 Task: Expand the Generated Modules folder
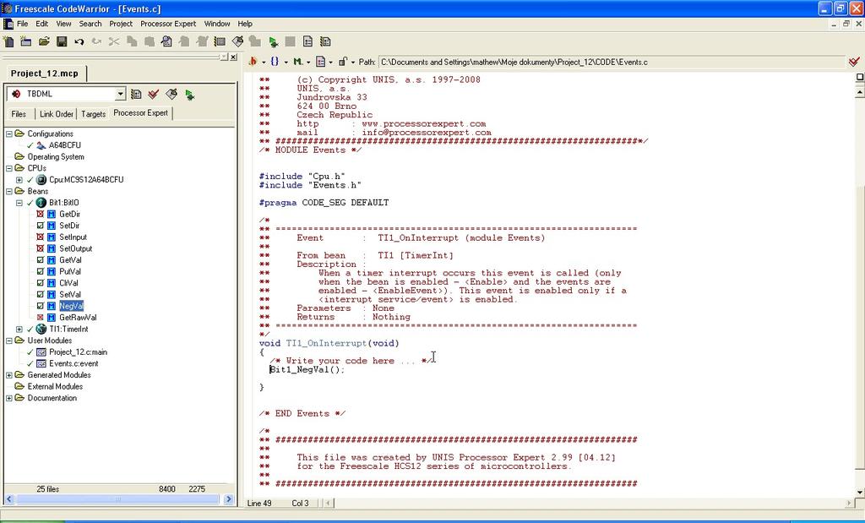coord(8,375)
